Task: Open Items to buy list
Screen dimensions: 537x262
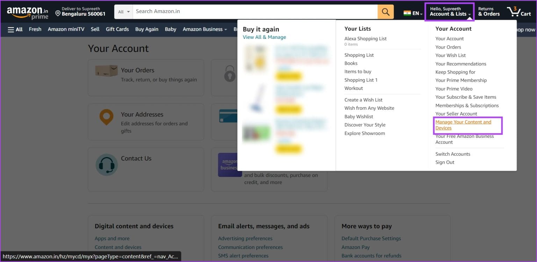Action: point(358,72)
